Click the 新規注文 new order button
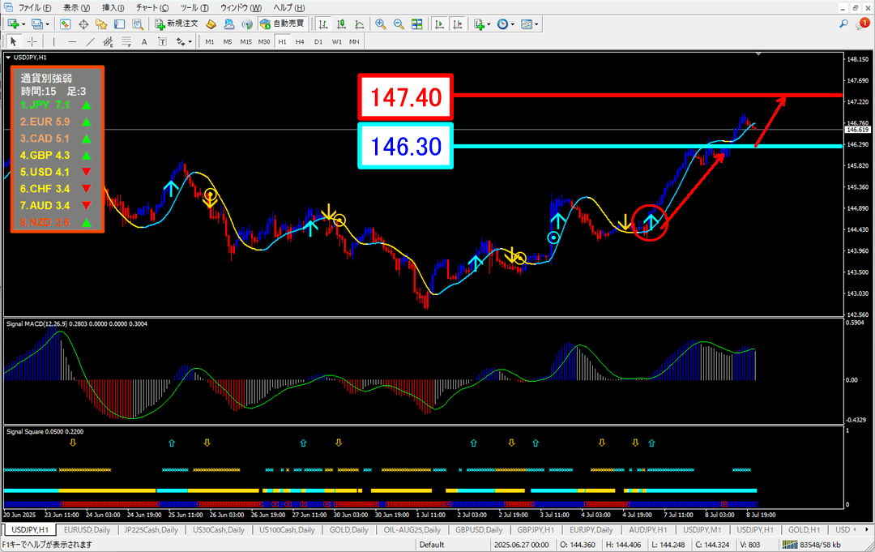The width and height of the screenshot is (875, 552). [x=177, y=24]
